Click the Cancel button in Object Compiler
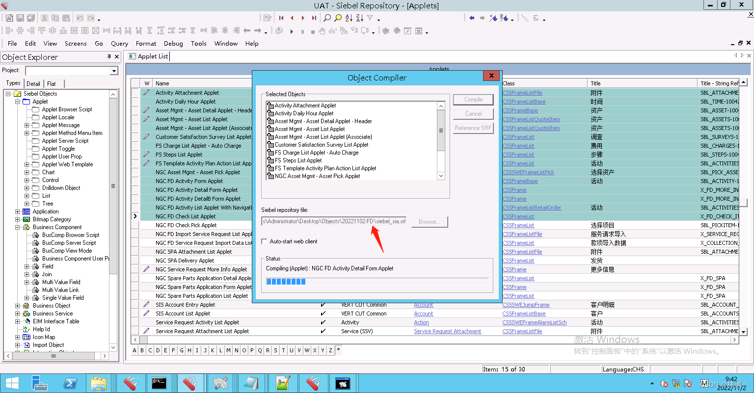This screenshot has height=393, width=754. click(x=473, y=114)
